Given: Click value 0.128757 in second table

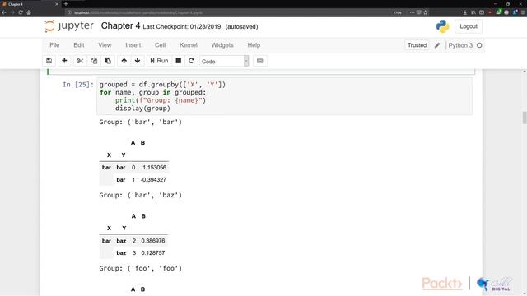Looking at the screenshot, I should pos(153,253).
